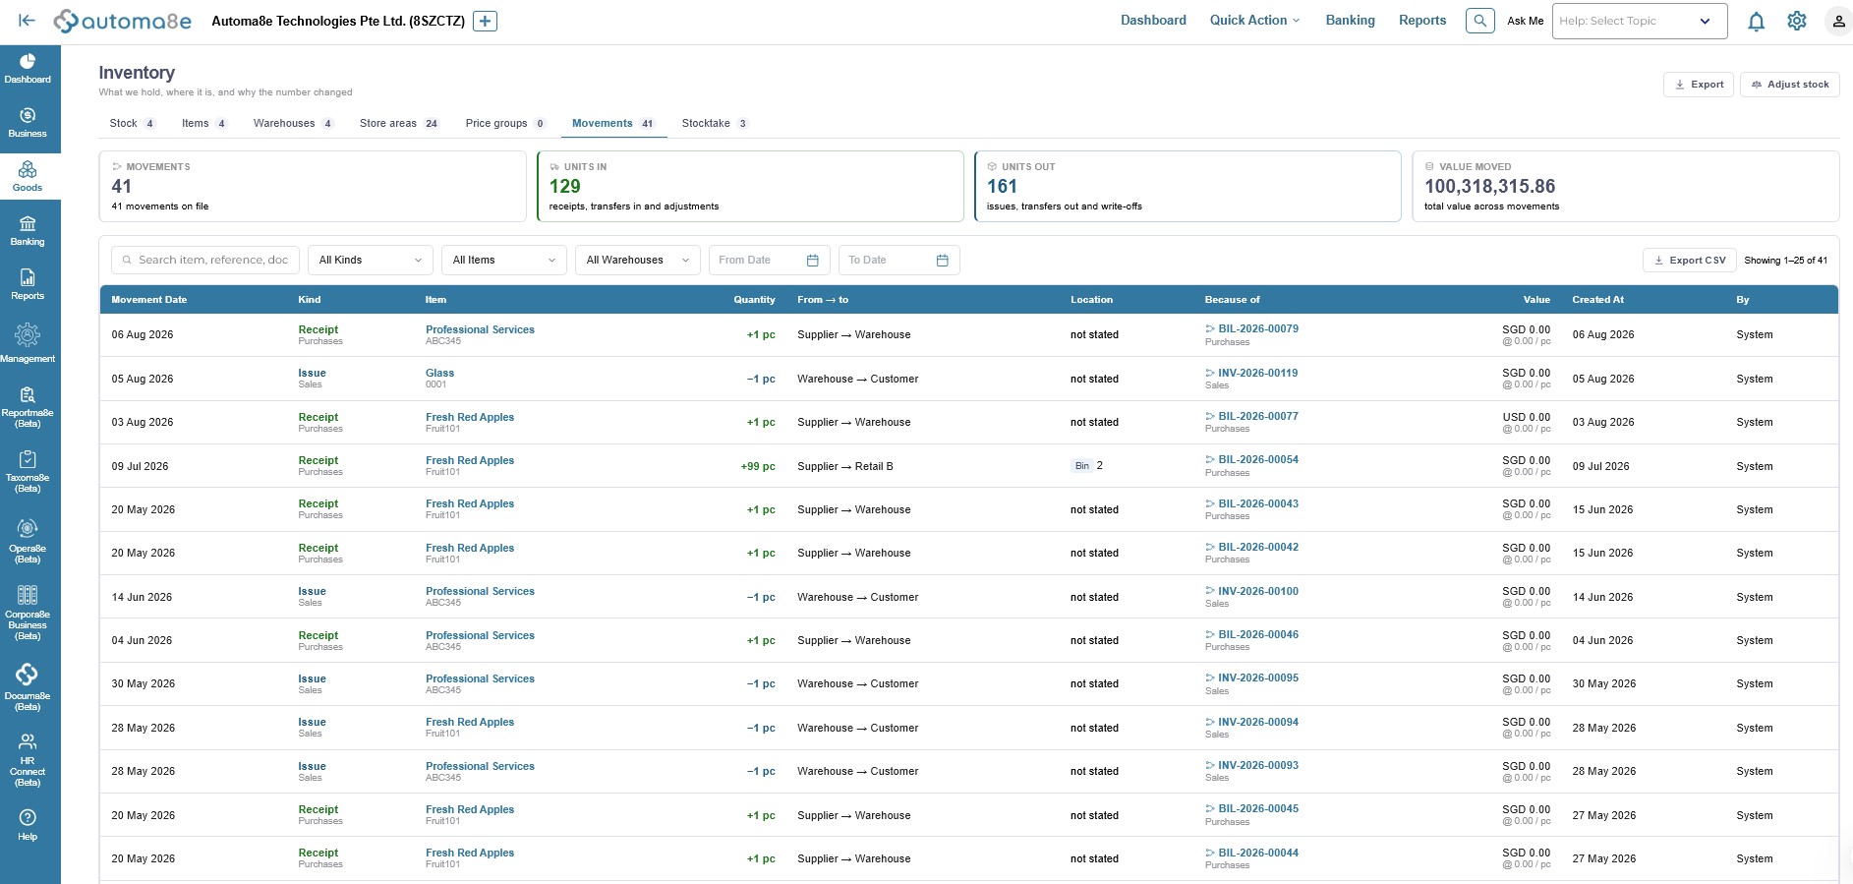This screenshot has height=884, width=1853.
Task: Open HR Connect (Beta) in sidebar
Action: 28,759
